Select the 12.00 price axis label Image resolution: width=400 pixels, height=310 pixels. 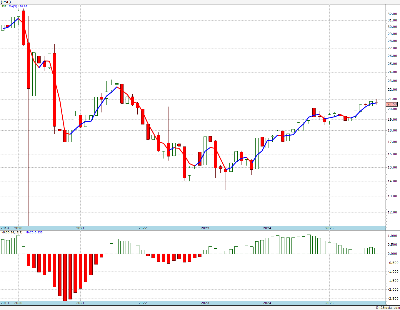pyautogui.click(x=392, y=212)
